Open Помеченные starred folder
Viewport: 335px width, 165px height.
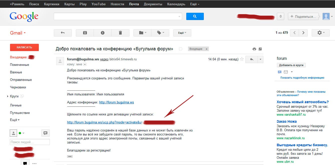(20, 65)
